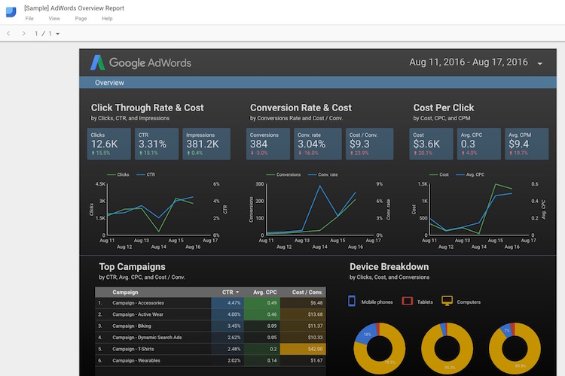Viewport: 565px width, 376px height.
Task: Click the Aug 11, 2016 - Aug 17, 2016 date range
Action: click(469, 62)
